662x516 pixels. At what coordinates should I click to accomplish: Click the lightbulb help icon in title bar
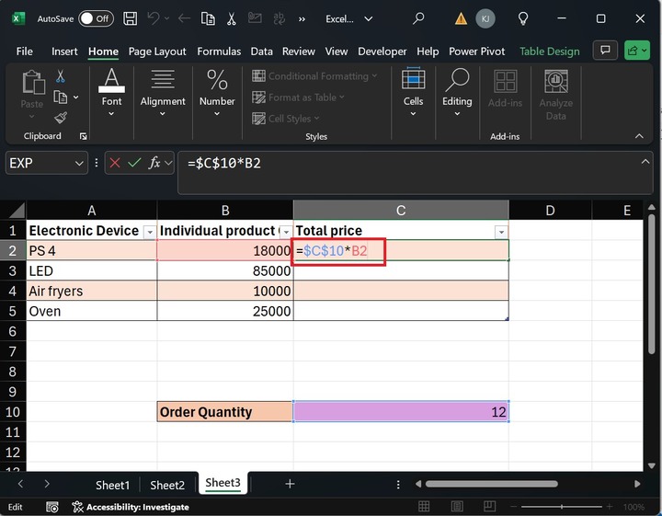point(523,18)
